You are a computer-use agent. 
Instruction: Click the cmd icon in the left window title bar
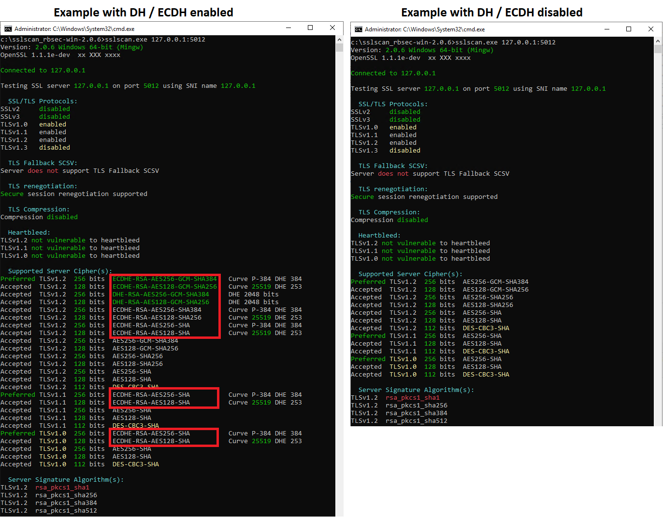coord(8,28)
